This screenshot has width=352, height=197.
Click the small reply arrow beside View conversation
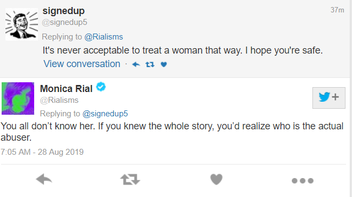(x=136, y=64)
